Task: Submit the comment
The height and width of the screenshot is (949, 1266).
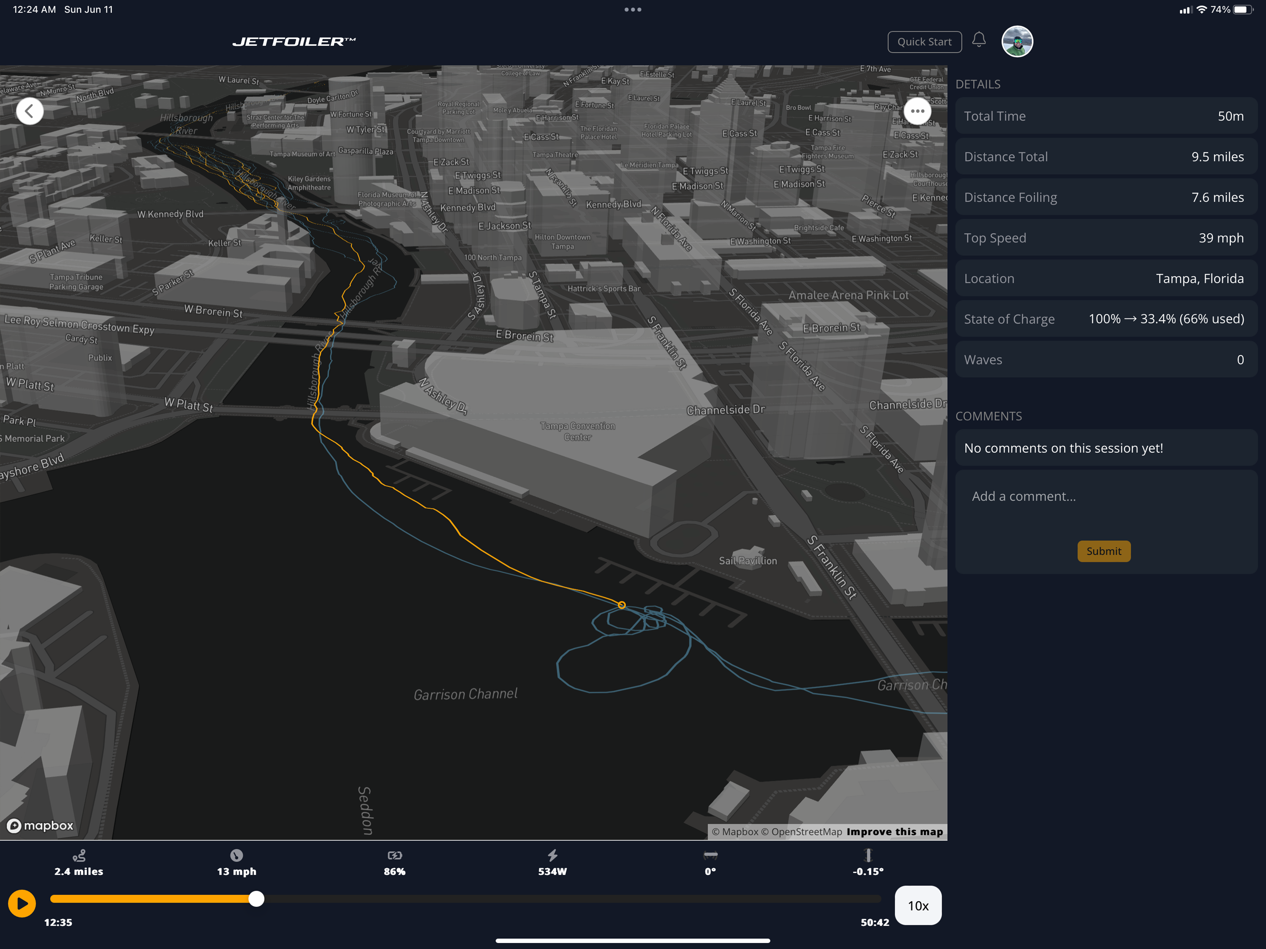Action: pos(1104,551)
